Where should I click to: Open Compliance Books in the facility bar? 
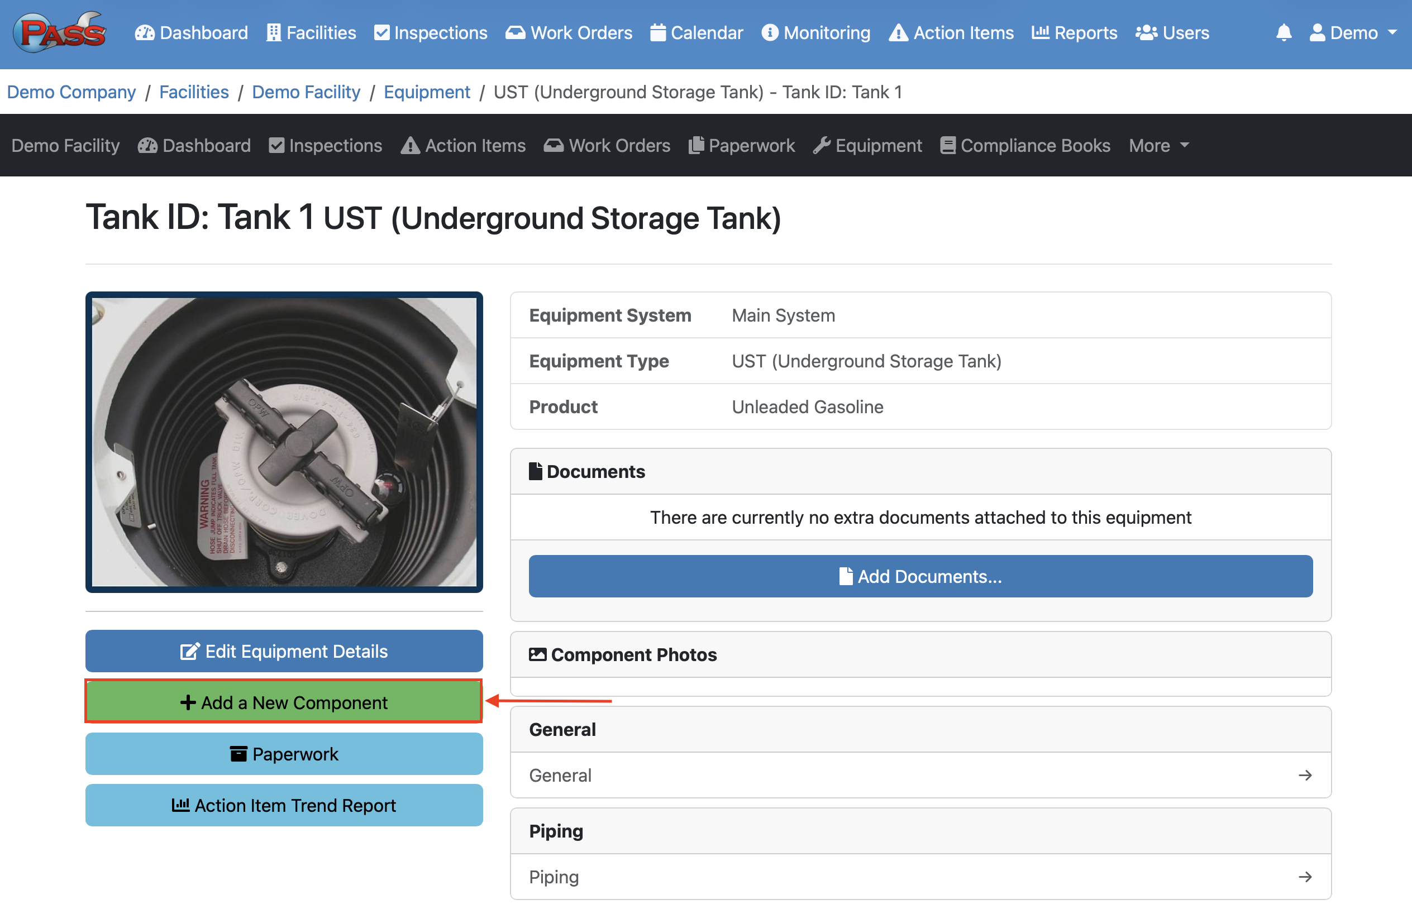1025,145
